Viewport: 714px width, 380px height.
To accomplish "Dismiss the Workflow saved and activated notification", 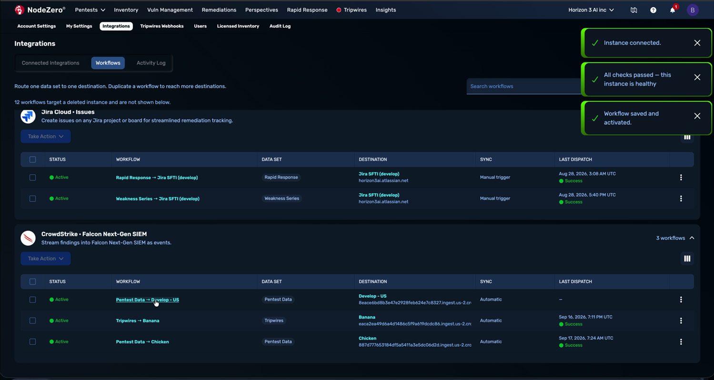I will click(697, 116).
